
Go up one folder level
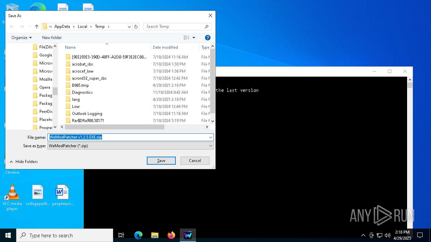(x=37, y=27)
